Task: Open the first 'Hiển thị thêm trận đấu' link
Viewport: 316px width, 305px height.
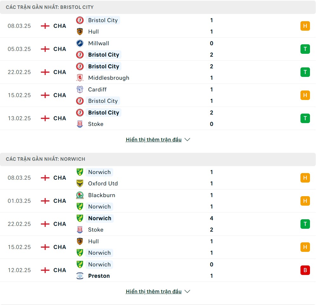Action: pyautogui.click(x=154, y=140)
